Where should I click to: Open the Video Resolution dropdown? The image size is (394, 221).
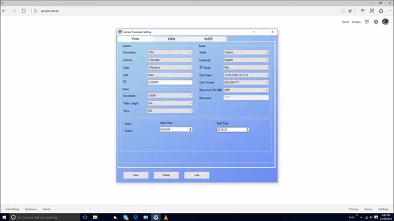coord(170,96)
